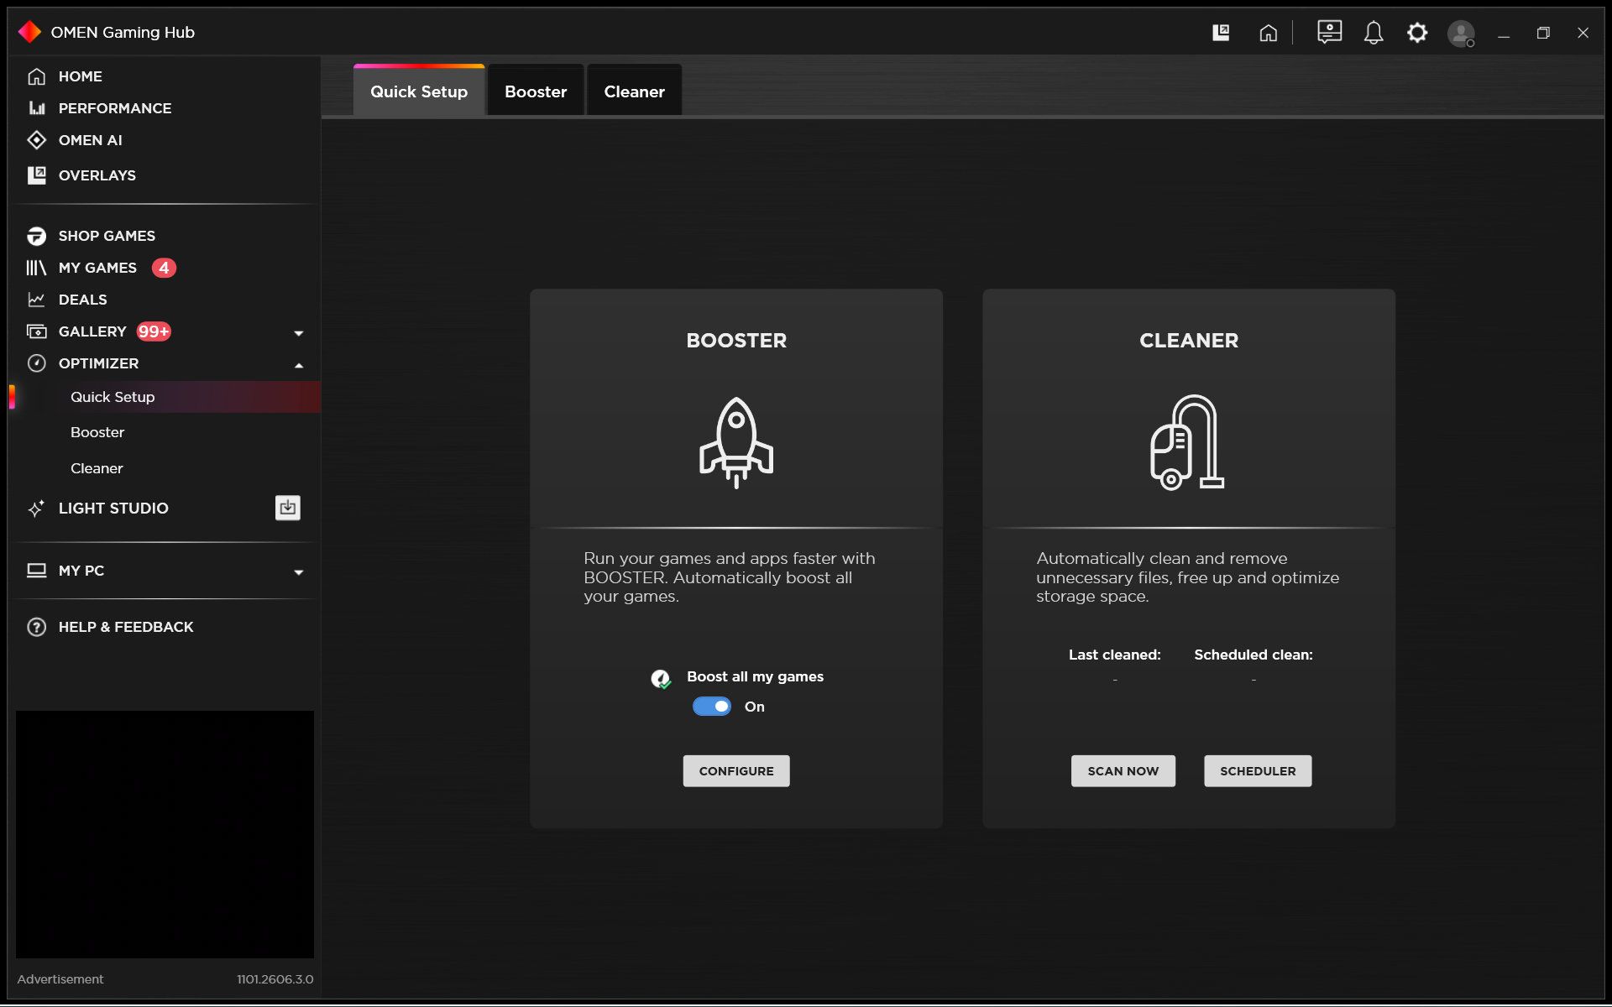
Task: Open PERFORMANCE in the sidebar
Action: (x=115, y=108)
